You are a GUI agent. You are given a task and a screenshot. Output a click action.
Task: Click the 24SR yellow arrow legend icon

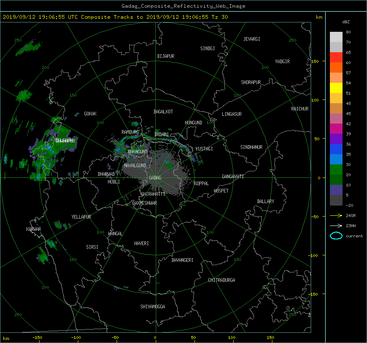[336, 215]
